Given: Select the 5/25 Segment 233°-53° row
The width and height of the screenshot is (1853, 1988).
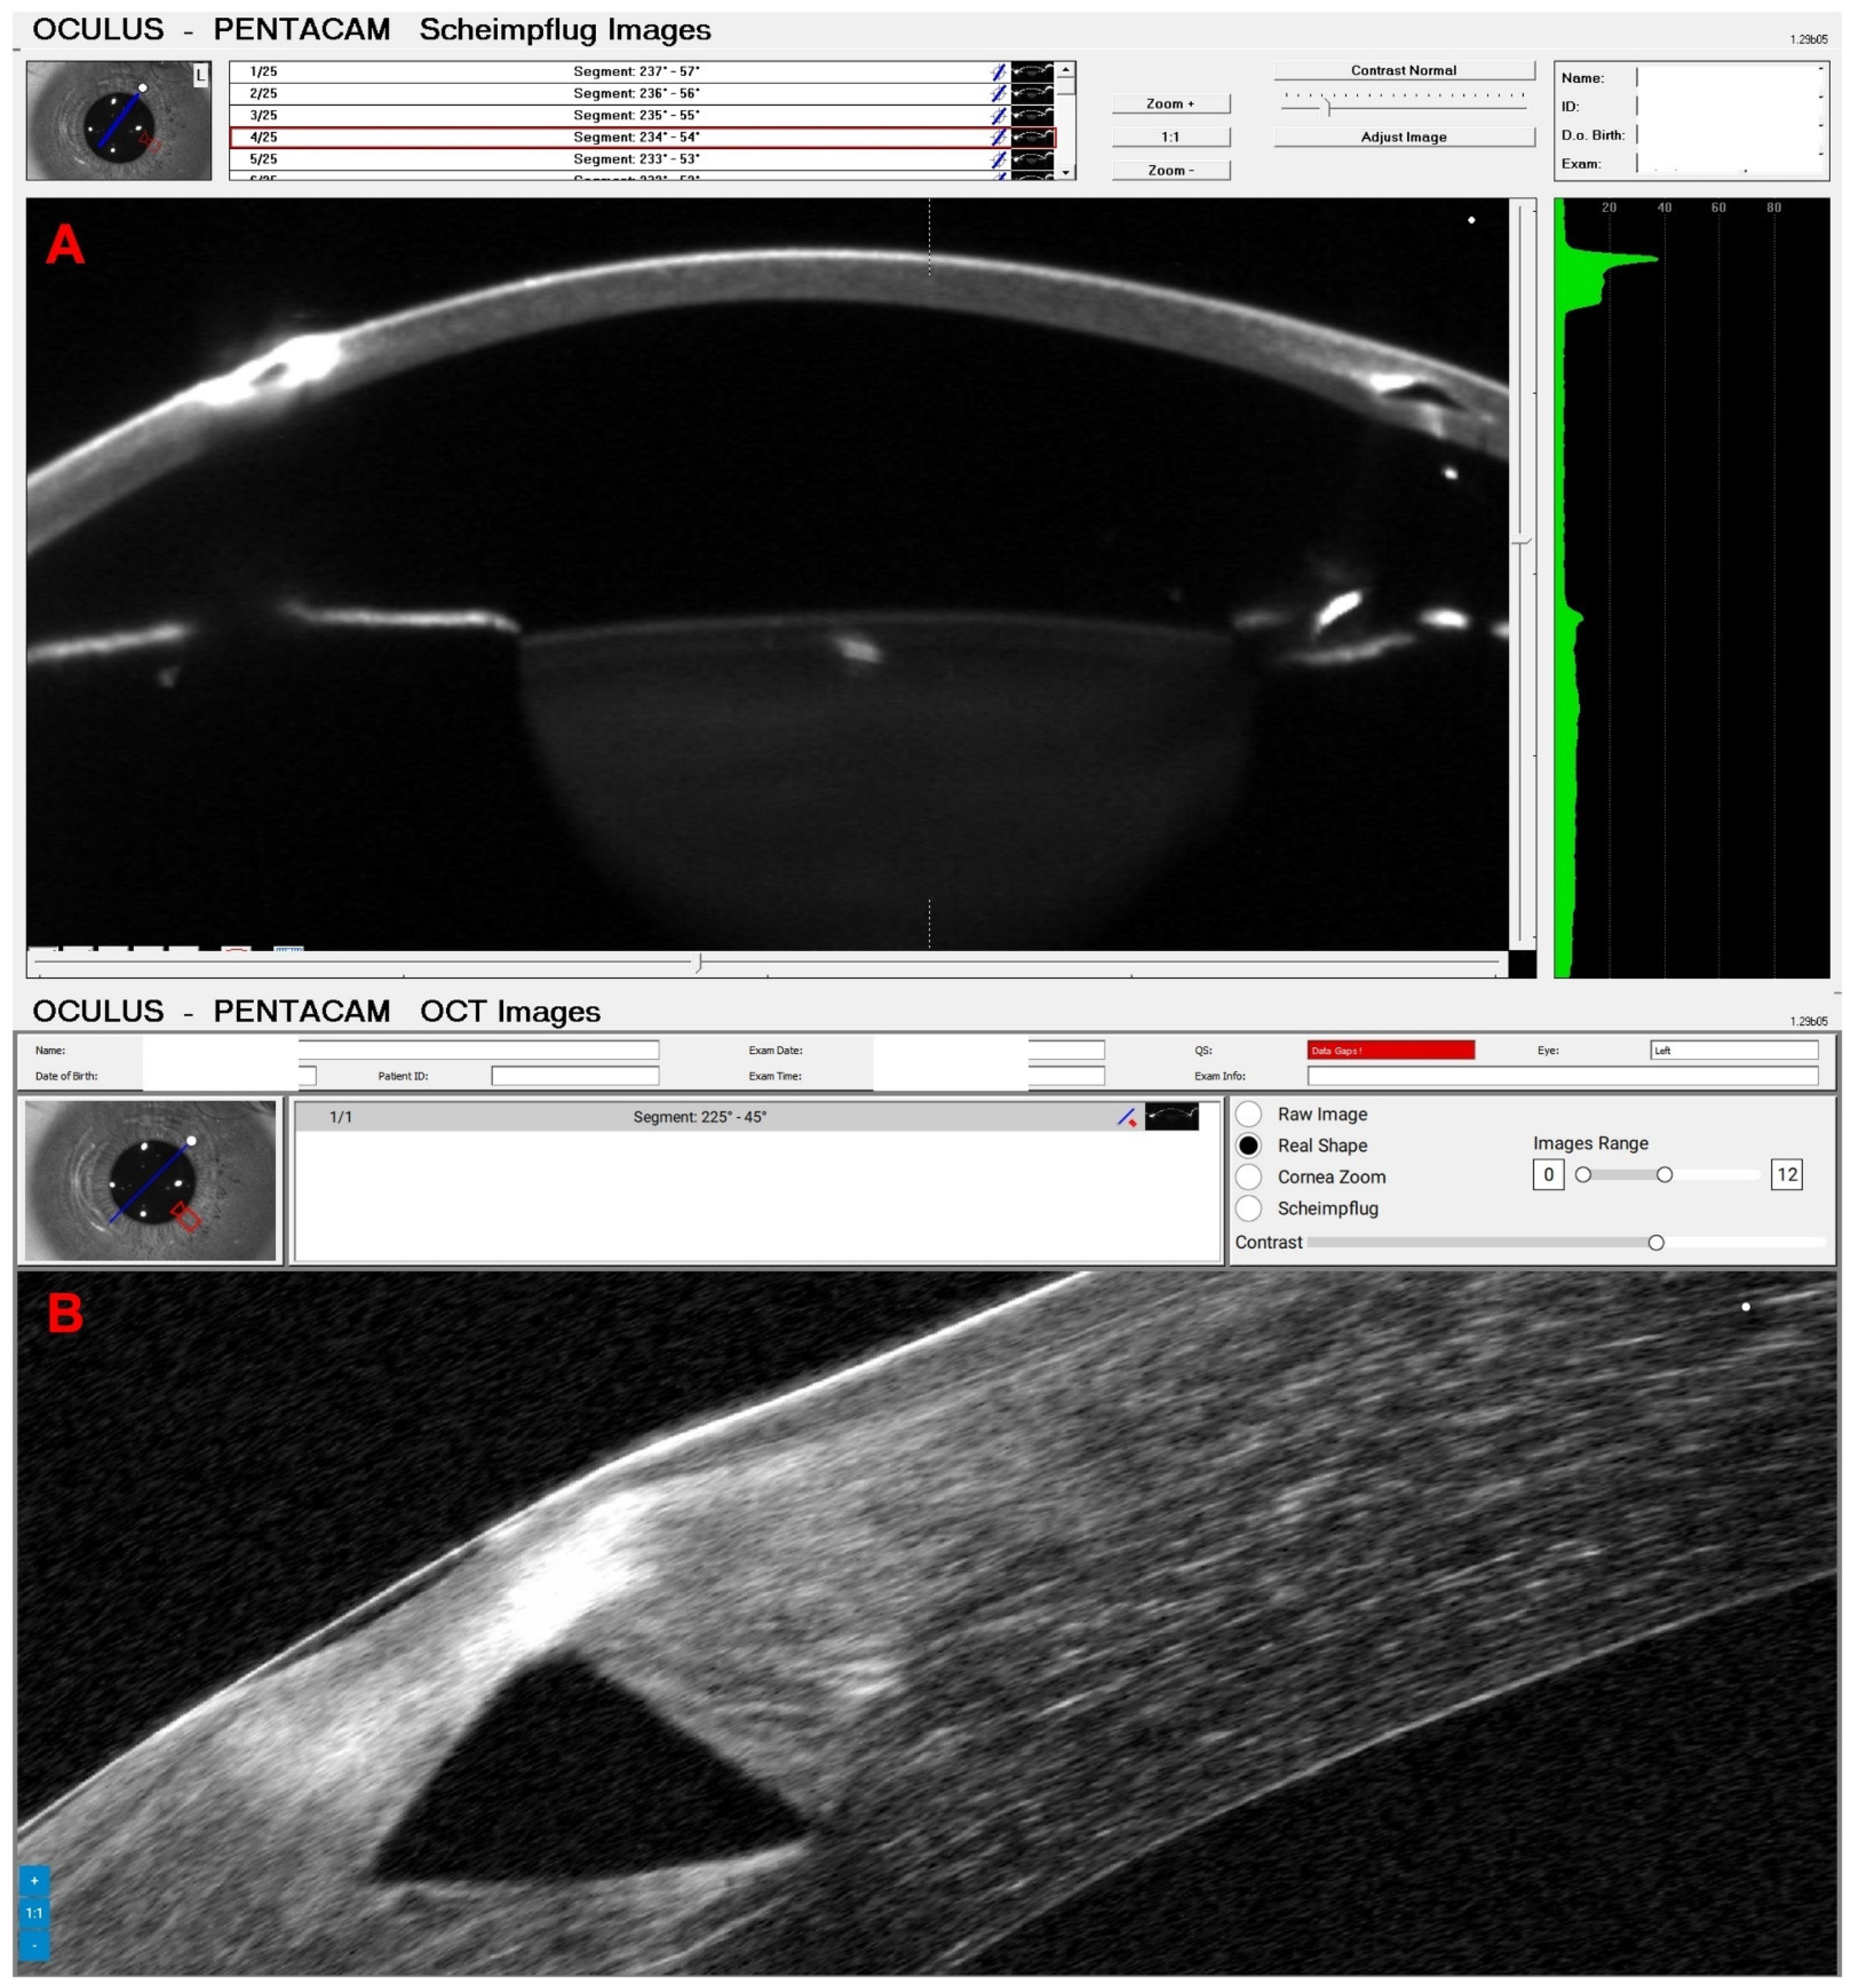Looking at the screenshot, I should (642, 159).
